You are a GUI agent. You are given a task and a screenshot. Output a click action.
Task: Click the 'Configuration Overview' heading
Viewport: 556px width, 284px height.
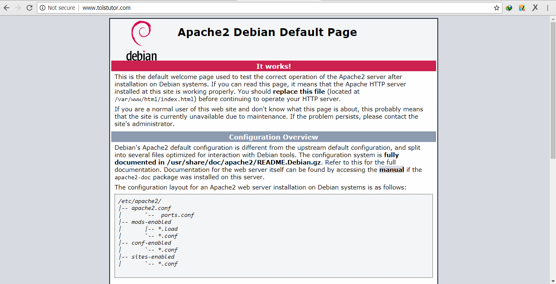click(273, 137)
